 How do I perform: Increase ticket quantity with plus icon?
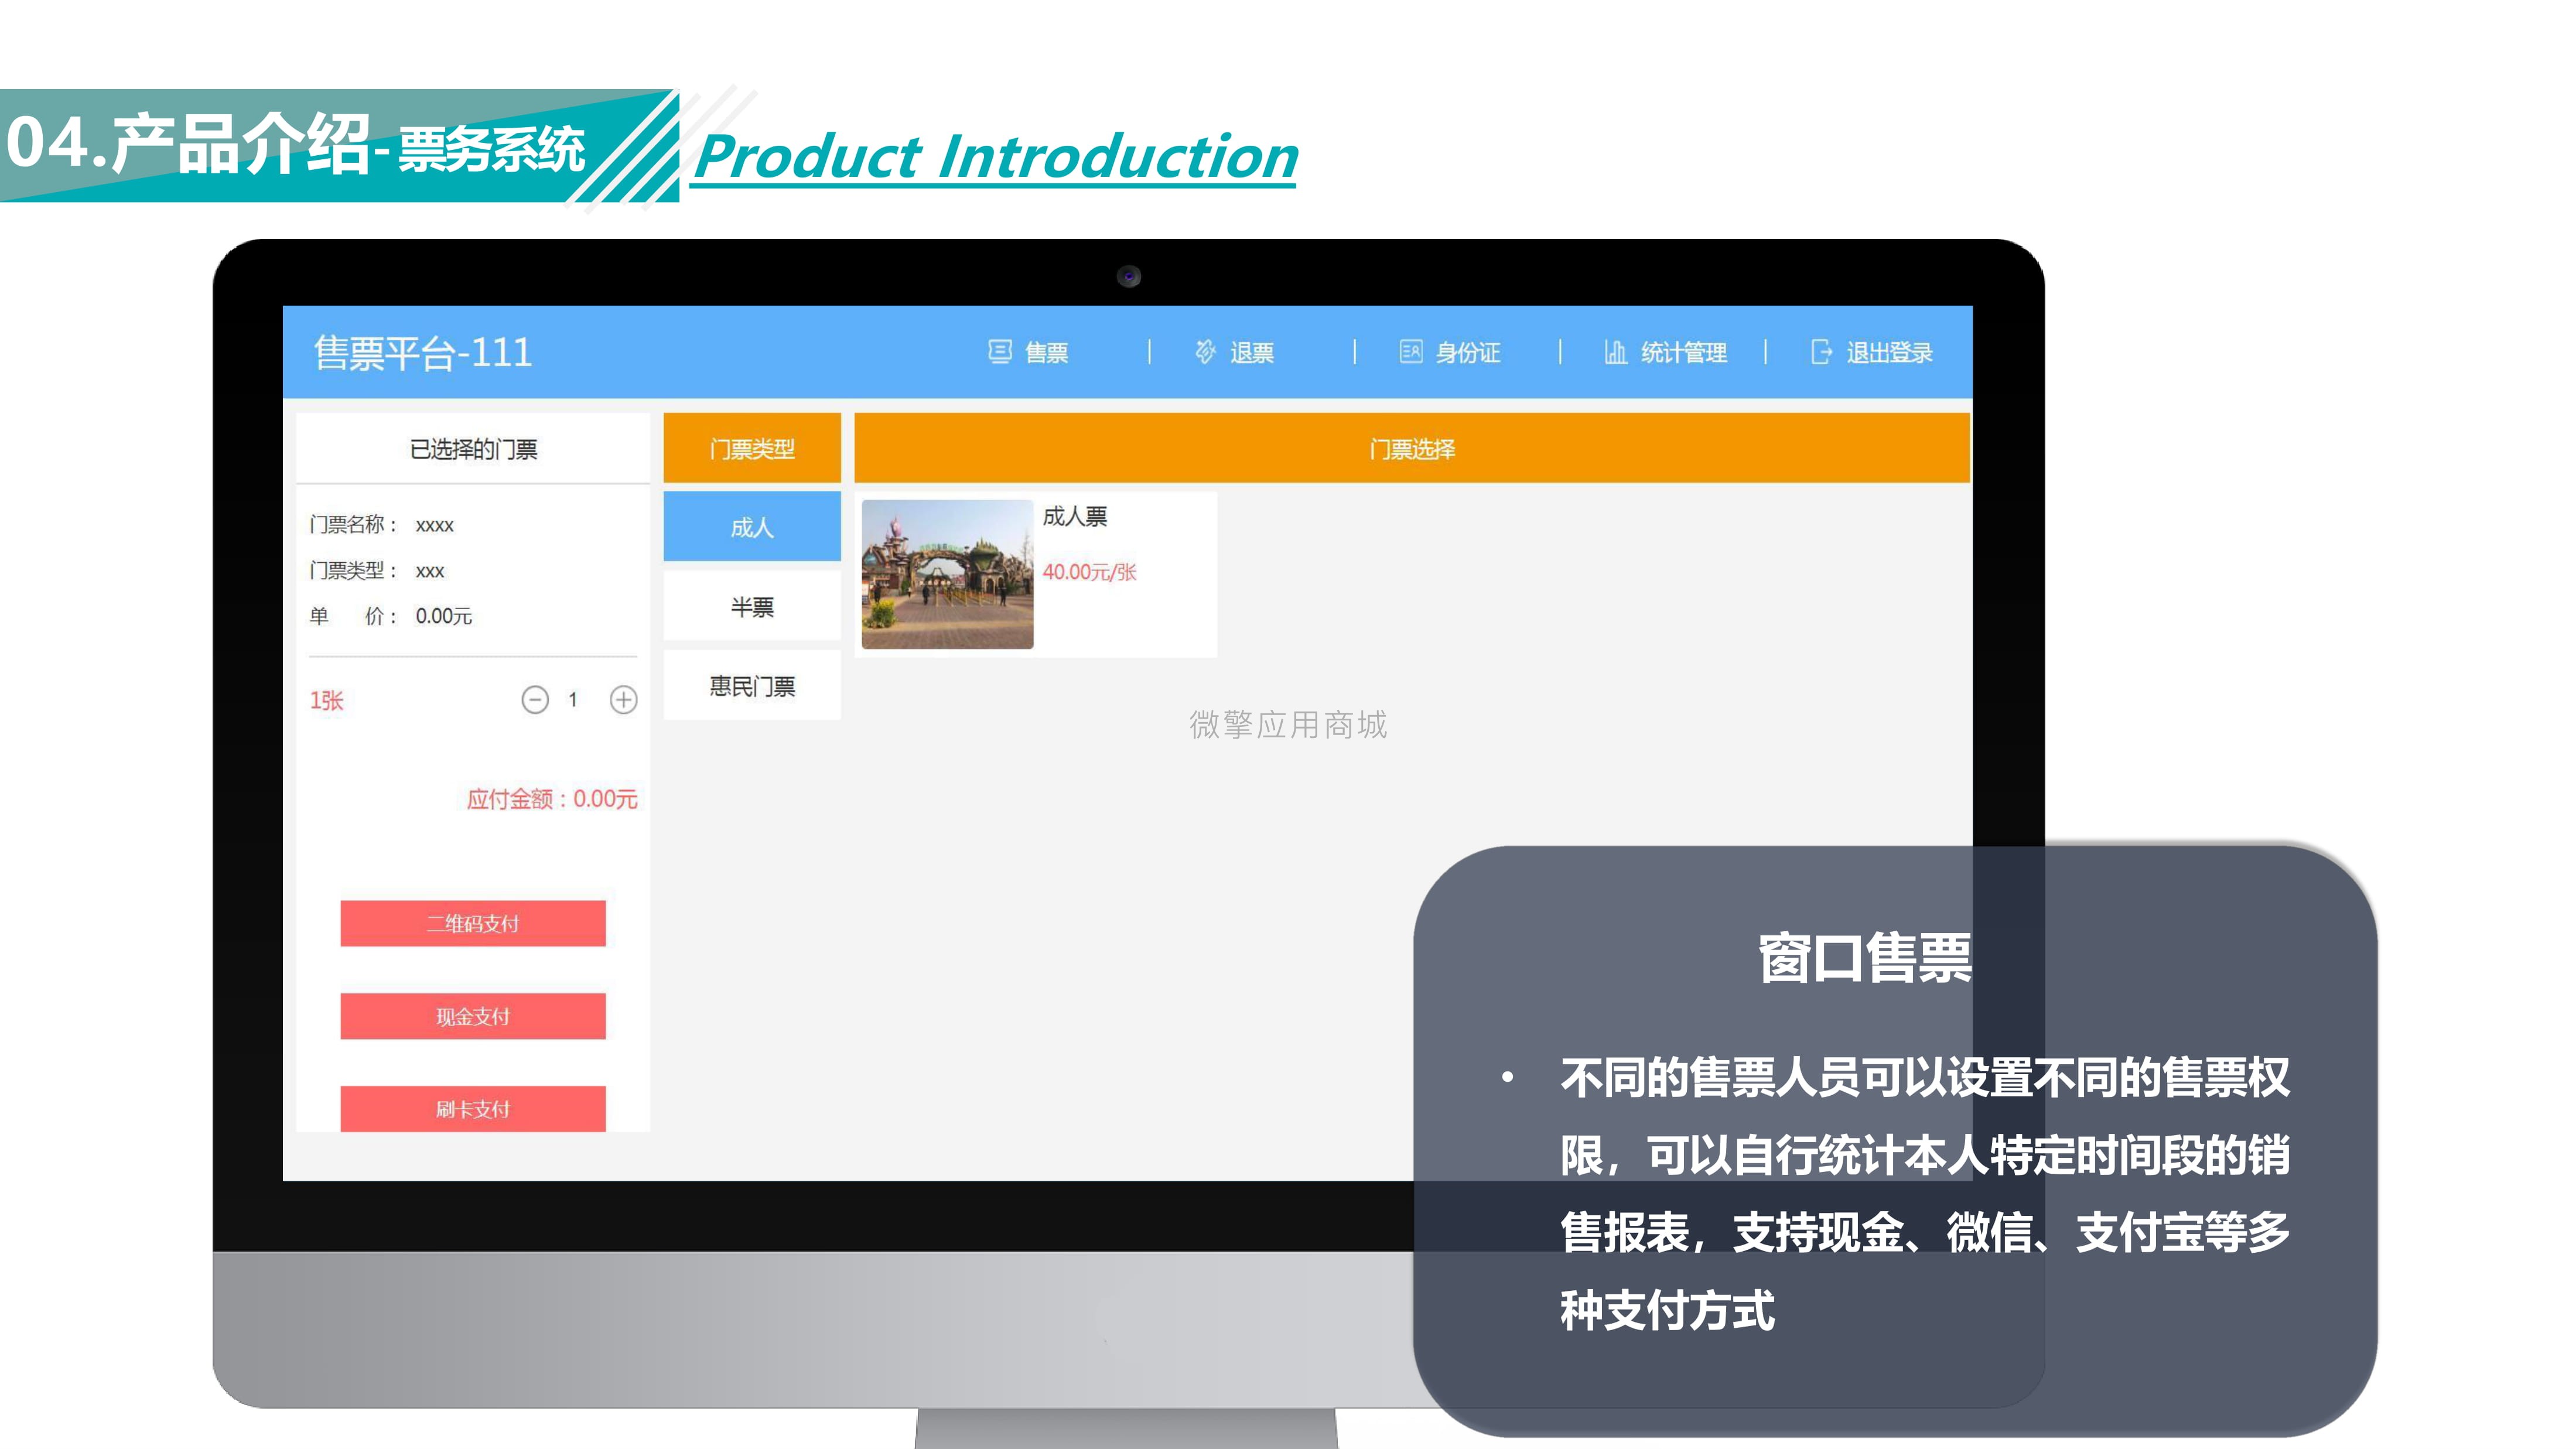tap(624, 700)
